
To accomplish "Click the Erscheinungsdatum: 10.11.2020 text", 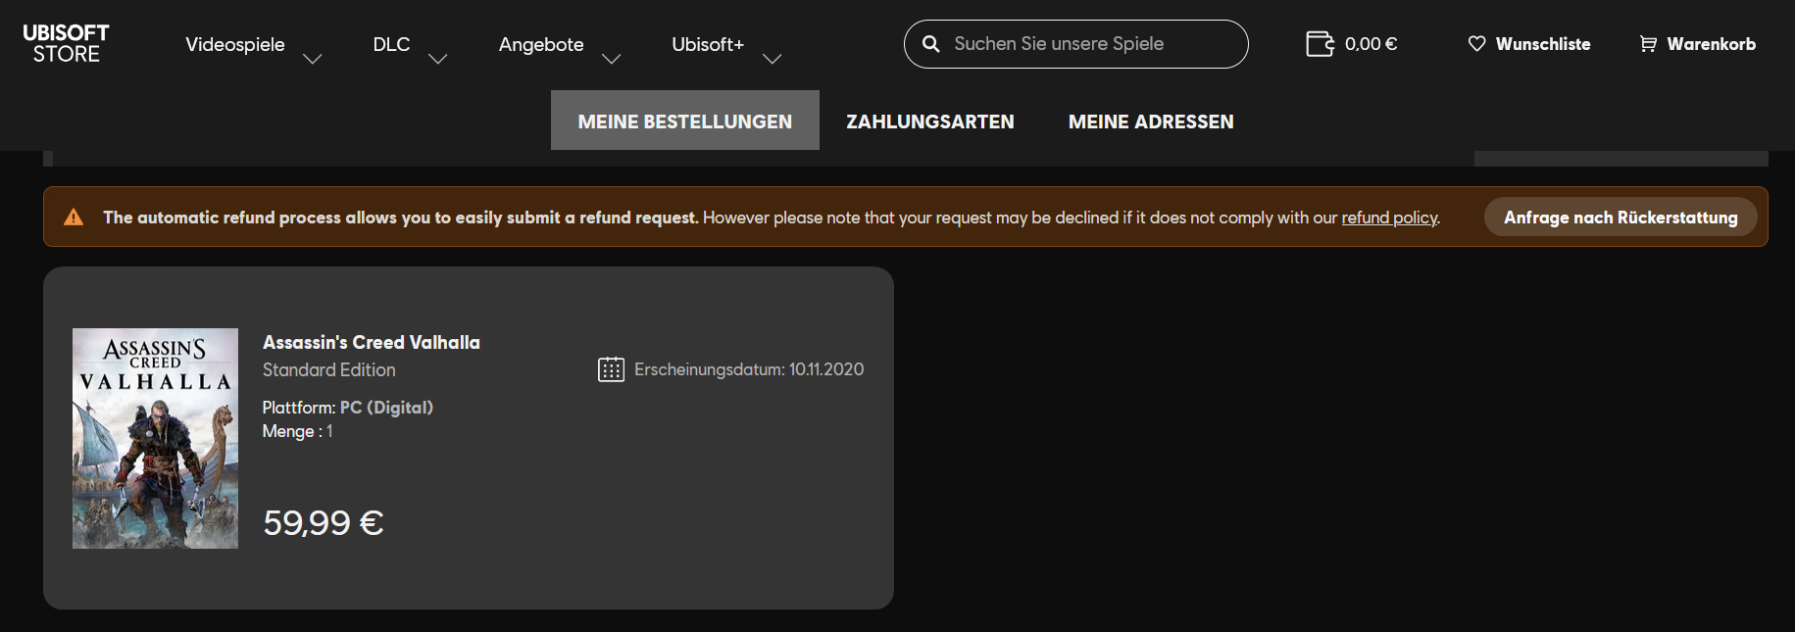I will 749,369.
